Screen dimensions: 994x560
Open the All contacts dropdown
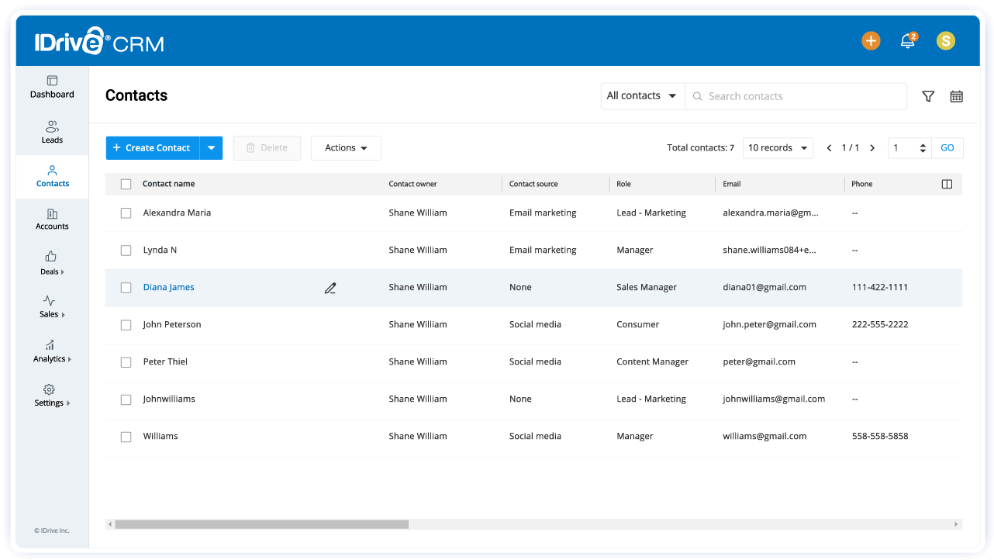point(643,96)
